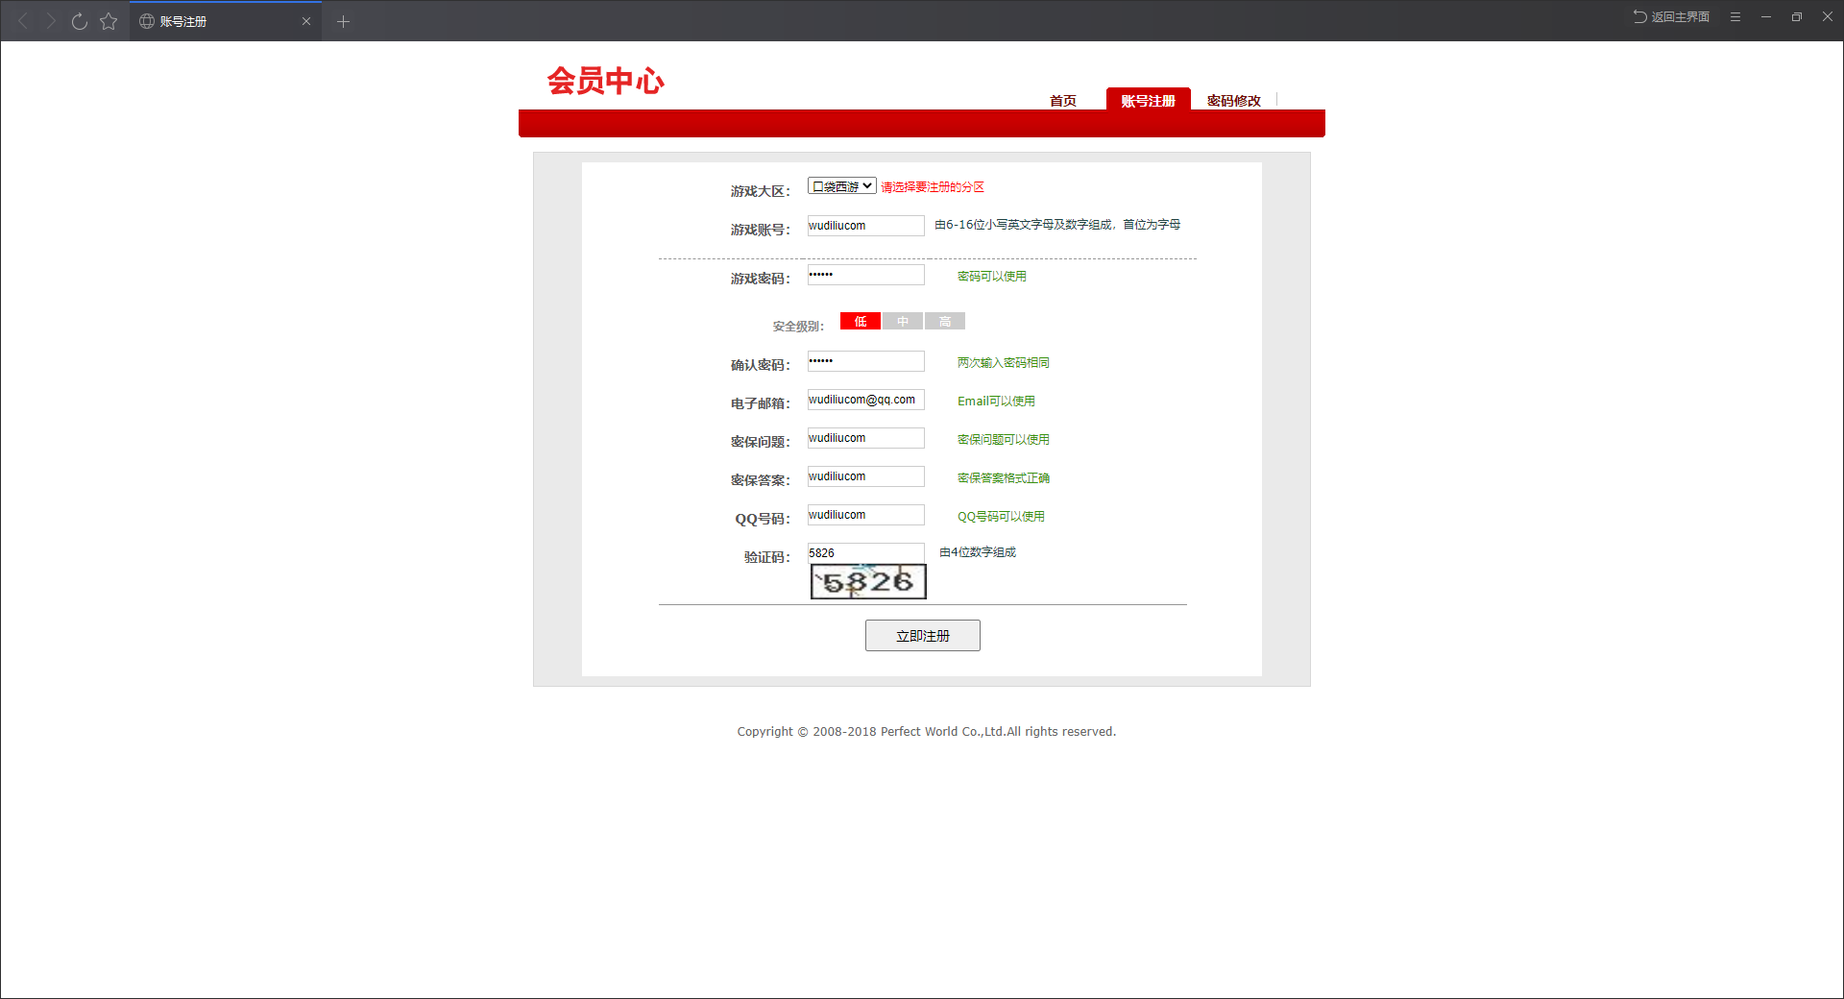Click the Email可以使用 validation message

tap(996, 401)
